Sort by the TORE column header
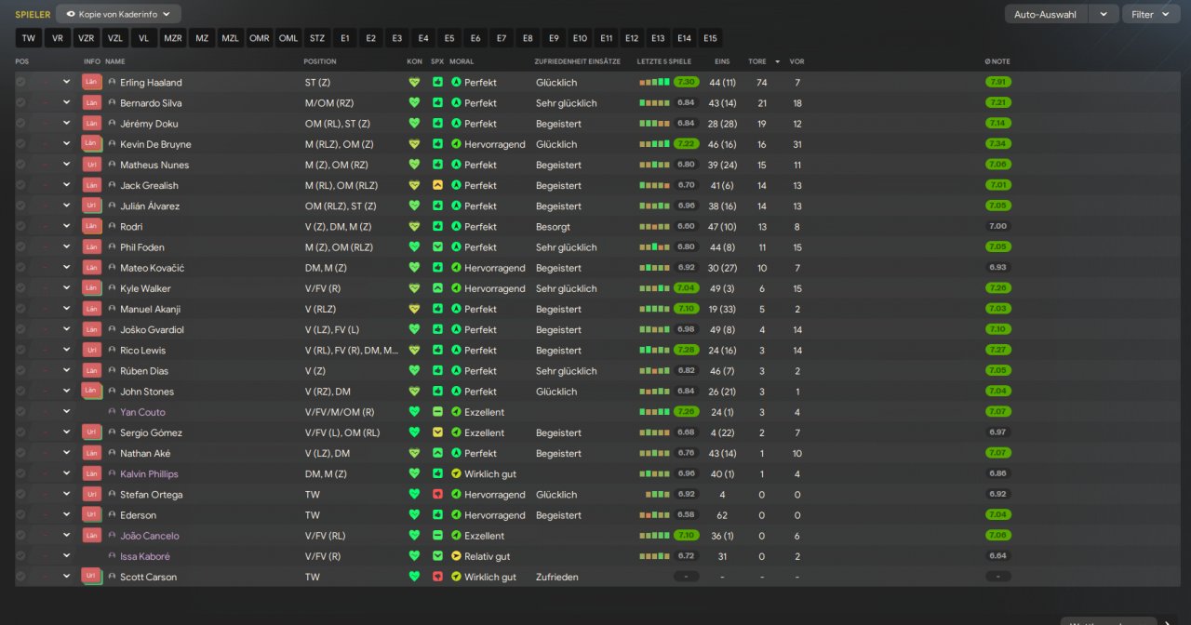 (x=757, y=61)
